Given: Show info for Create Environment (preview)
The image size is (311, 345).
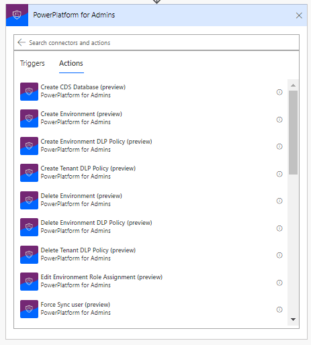Looking at the screenshot, I should (x=279, y=119).
